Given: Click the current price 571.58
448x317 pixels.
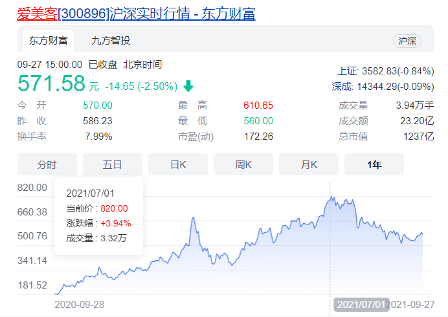Looking at the screenshot, I should (51, 83).
